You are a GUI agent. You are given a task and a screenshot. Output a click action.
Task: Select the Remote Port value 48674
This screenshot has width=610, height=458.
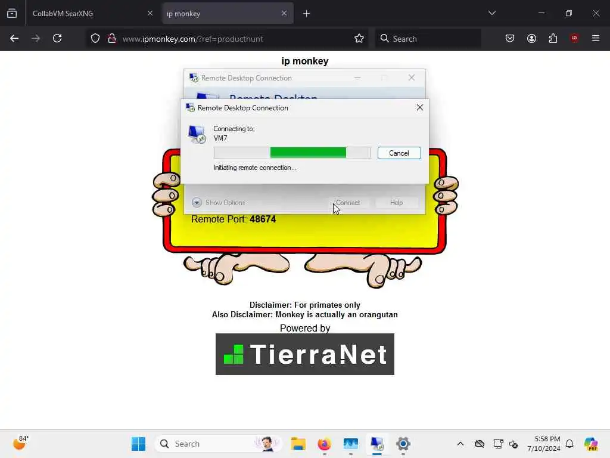click(x=263, y=219)
